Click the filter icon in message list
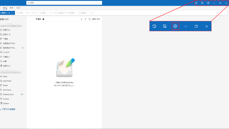The height and width of the screenshot is (129, 229). coord(86,19)
